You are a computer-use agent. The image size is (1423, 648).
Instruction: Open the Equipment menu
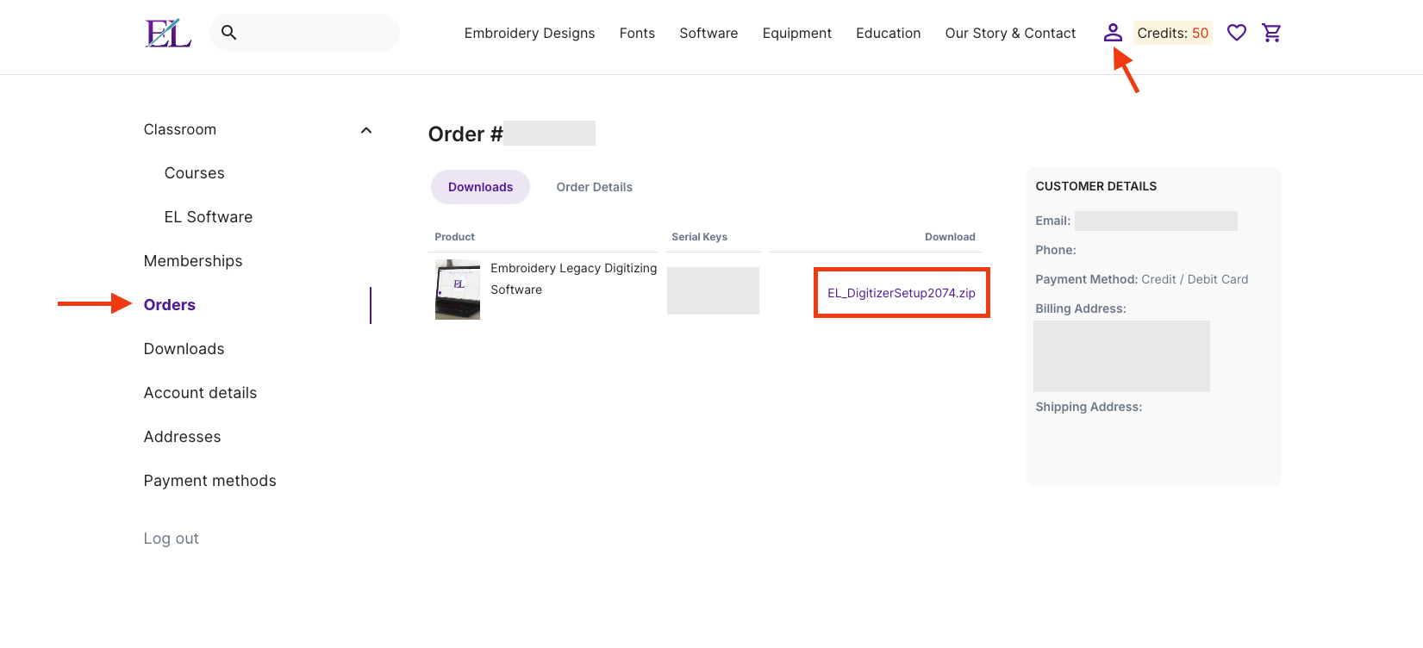click(797, 33)
